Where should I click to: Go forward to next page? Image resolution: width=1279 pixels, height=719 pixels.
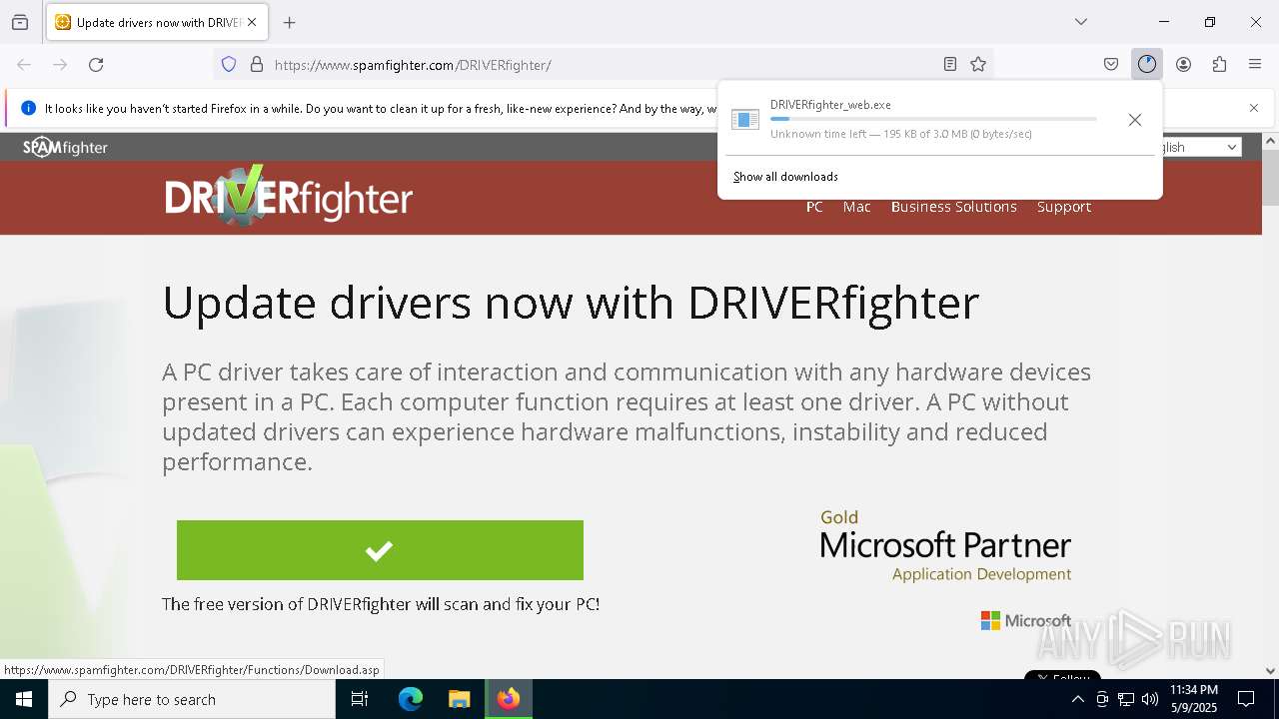pos(60,65)
